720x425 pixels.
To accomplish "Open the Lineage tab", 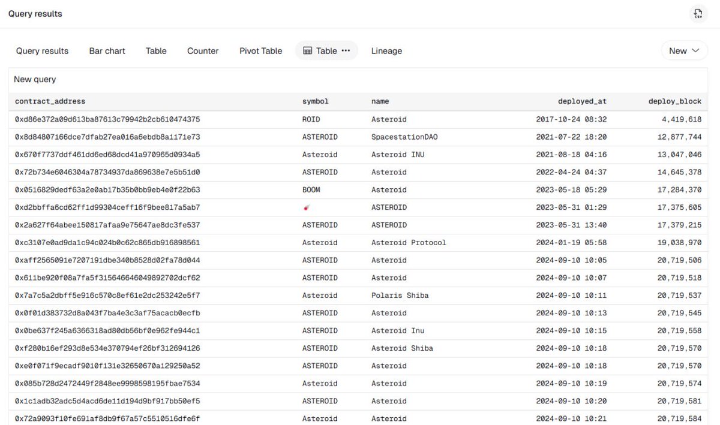I will coord(386,51).
